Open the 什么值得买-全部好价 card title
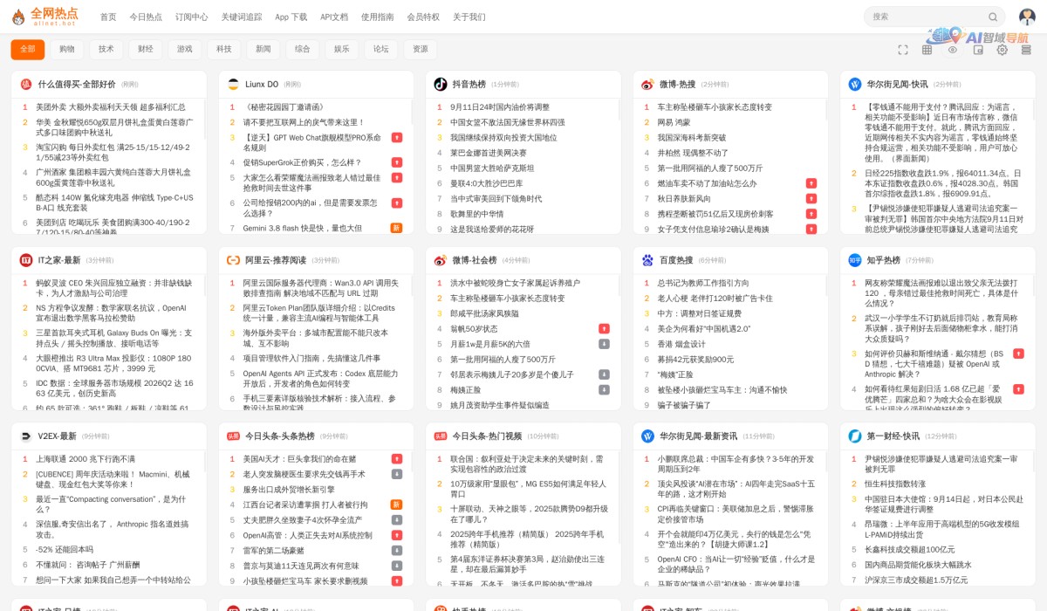The image size is (1047, 611). click(x=77, y=85)
